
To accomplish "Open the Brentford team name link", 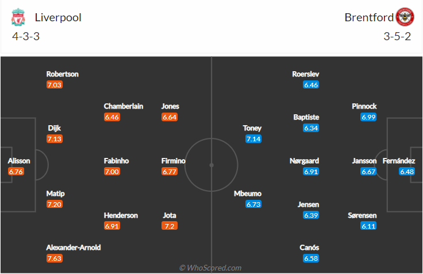I will click(x=368, y=17).
